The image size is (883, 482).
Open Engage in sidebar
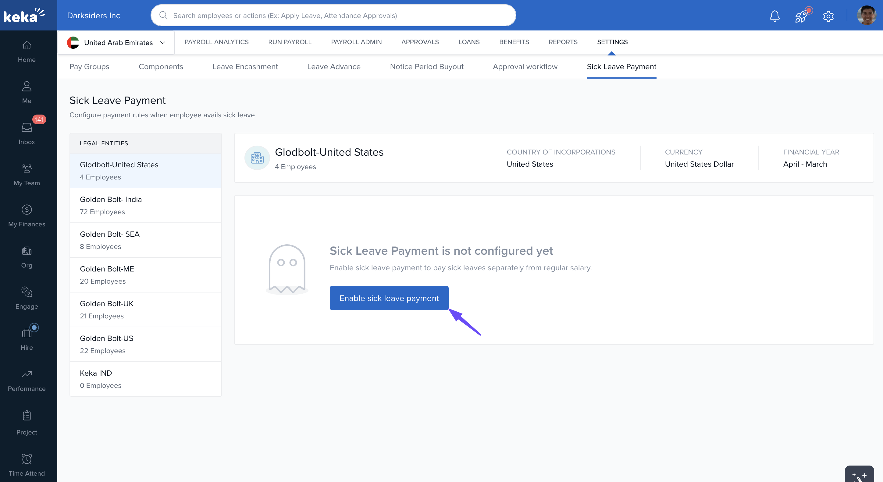coord(27,297)
